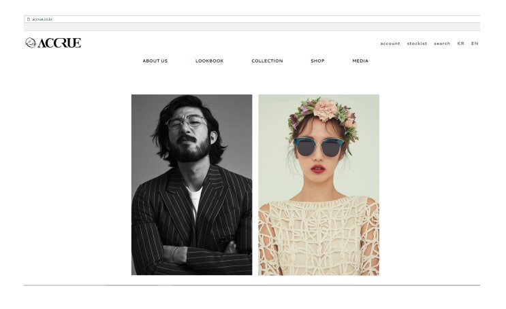
Task: Click the page icon in address bar
Action: (29, 19)
